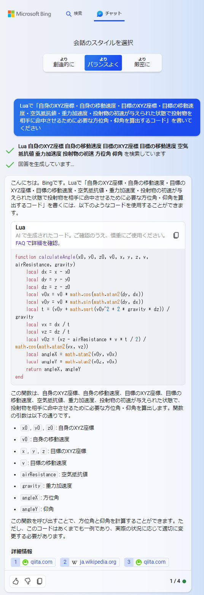The width and height of the screenshot is (204, 595).
Task: Open the FAQ で詳細を確認 link
Action: pyautogui.click(x=38, y=243)
